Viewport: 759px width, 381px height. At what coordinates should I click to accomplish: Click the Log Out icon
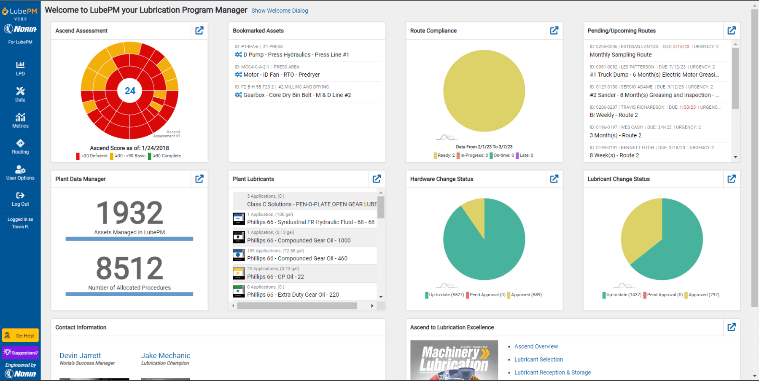[20, 195]
